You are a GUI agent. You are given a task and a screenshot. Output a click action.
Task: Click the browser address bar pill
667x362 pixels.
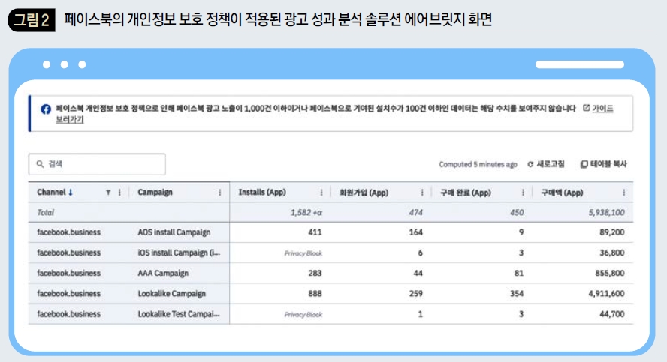coord(580,64)
